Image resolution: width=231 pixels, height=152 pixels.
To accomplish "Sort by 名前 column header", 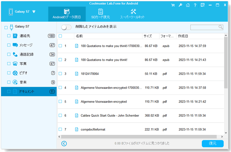I will pos(108,36).
